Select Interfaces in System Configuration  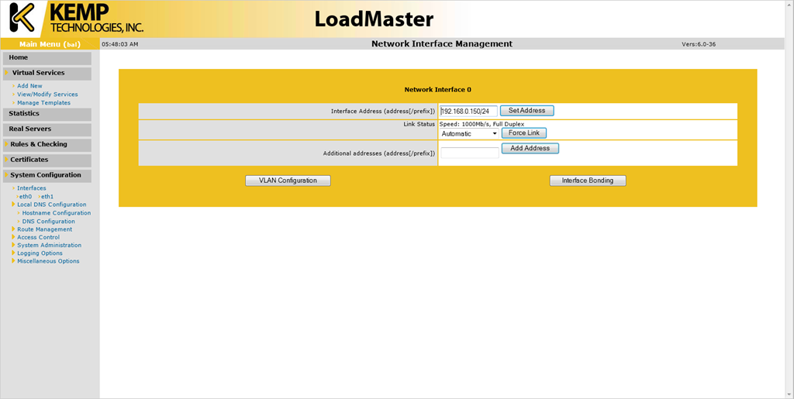pyautogui.click(x=31, y=188)
